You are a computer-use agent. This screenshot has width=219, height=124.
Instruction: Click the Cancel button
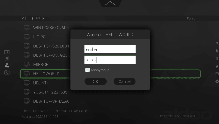[125, 81]
